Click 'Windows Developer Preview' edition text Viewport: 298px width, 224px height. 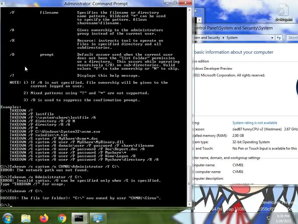213,69
